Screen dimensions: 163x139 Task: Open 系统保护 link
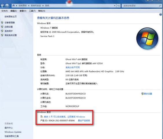click(8, 31)
